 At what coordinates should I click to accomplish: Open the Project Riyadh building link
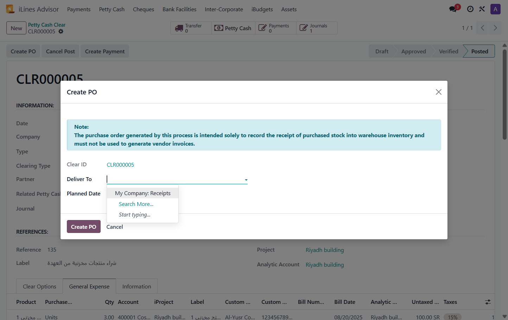pos(325,250)
